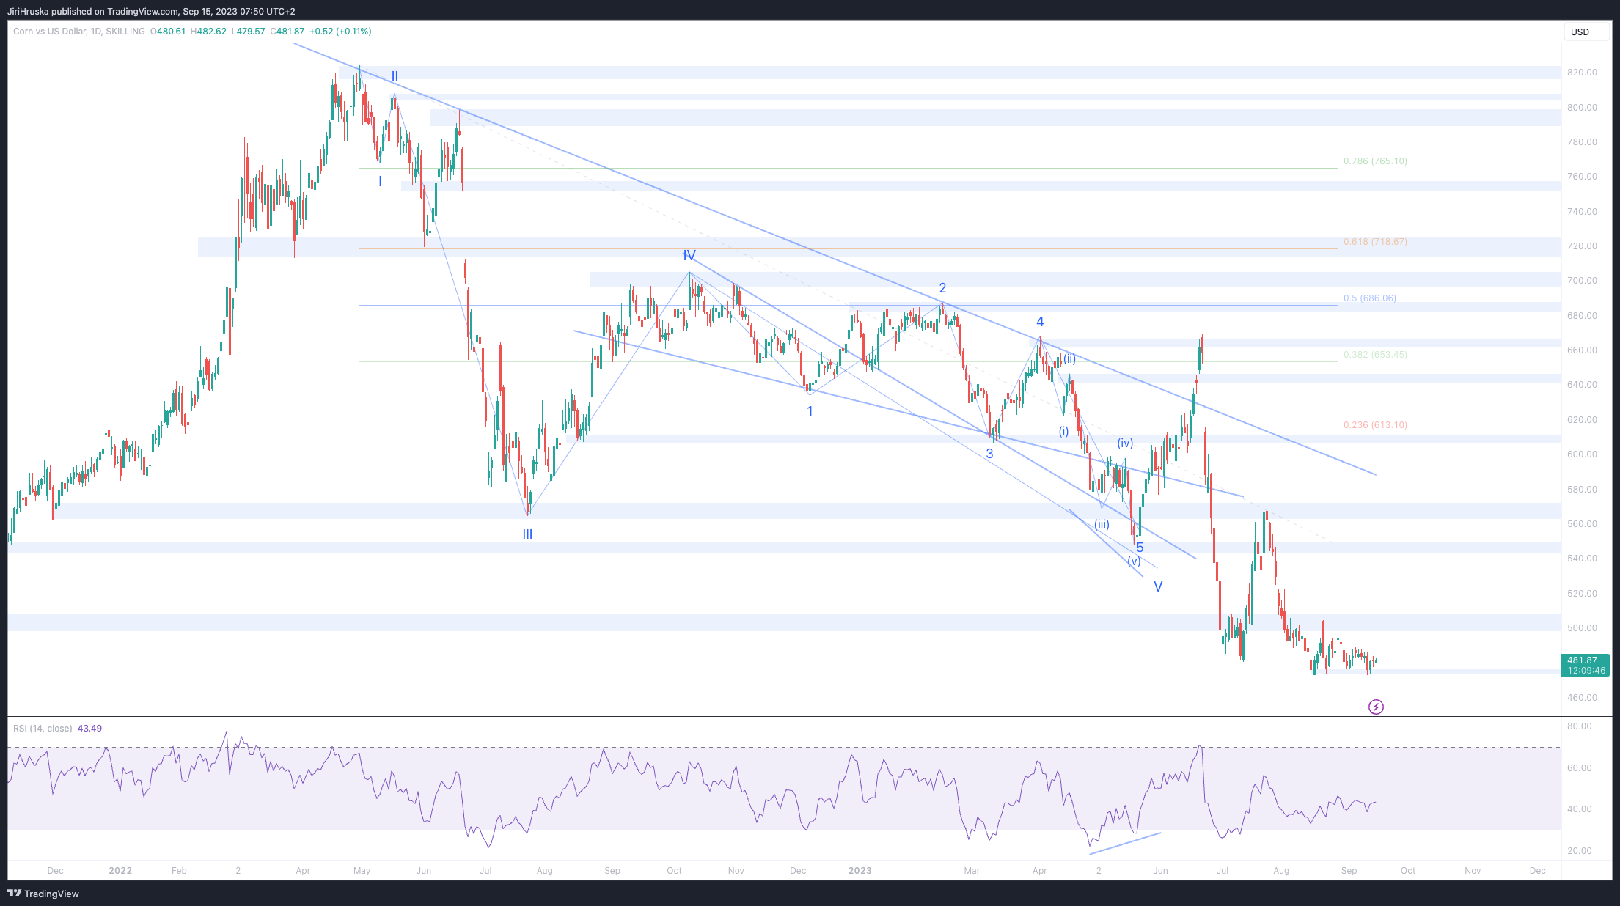This screenshot has height=906, width=1620.
Task: Click the (iv) sub-wave label
Action: pos(1125,443)
